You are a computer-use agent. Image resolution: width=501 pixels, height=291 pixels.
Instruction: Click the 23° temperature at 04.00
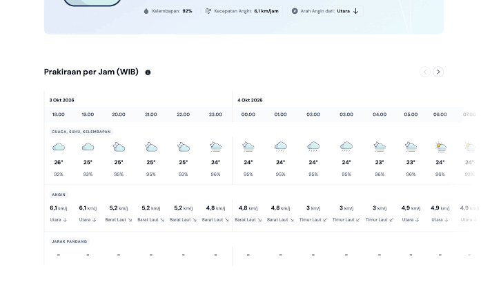pyautogui.click(x=380, y=162)
